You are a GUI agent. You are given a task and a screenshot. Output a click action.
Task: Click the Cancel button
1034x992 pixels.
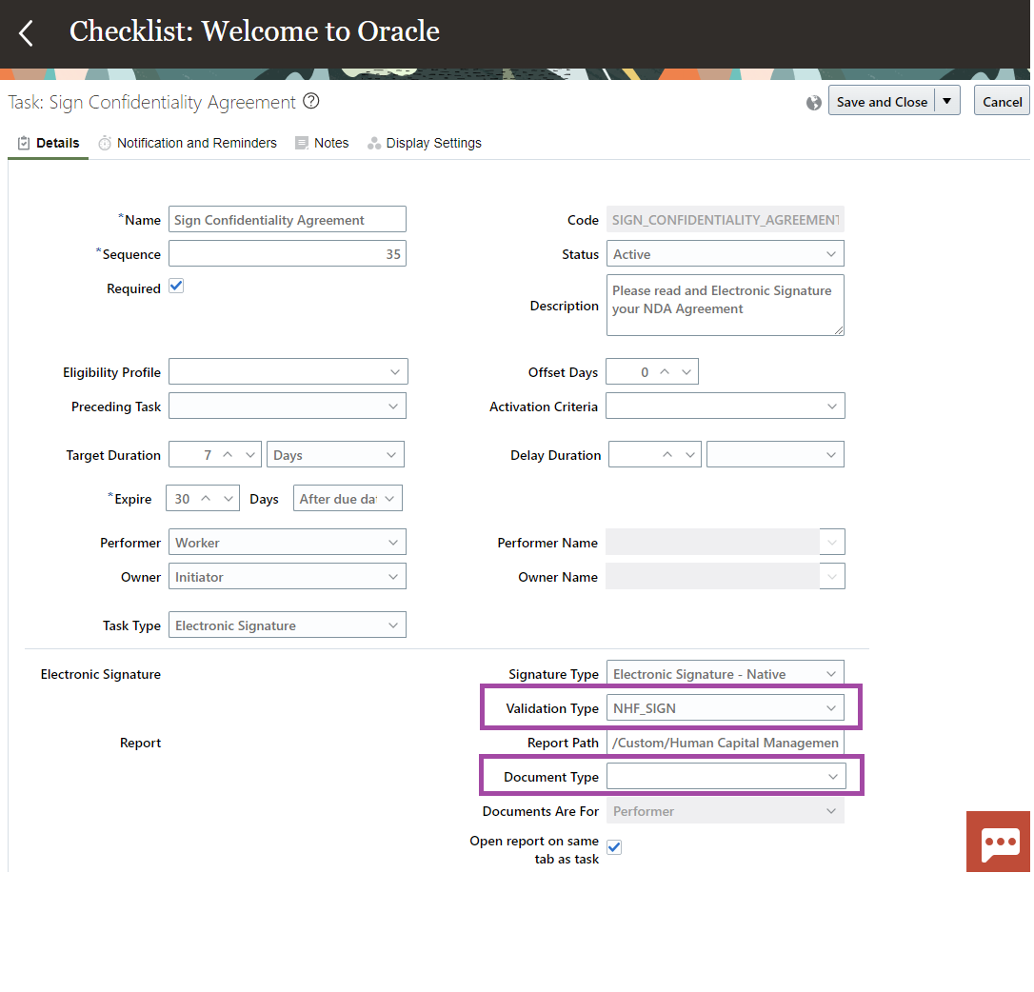point(1002,101)
